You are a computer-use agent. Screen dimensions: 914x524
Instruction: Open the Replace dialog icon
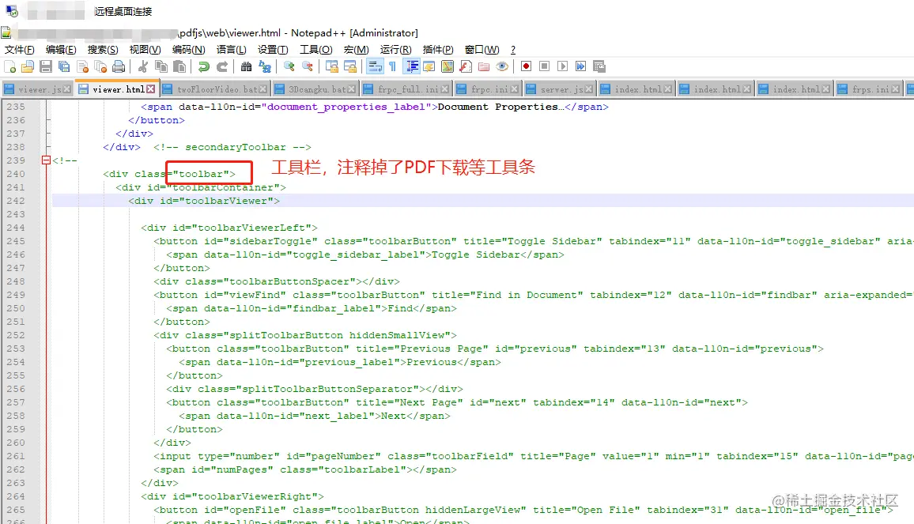pos(265,66)
